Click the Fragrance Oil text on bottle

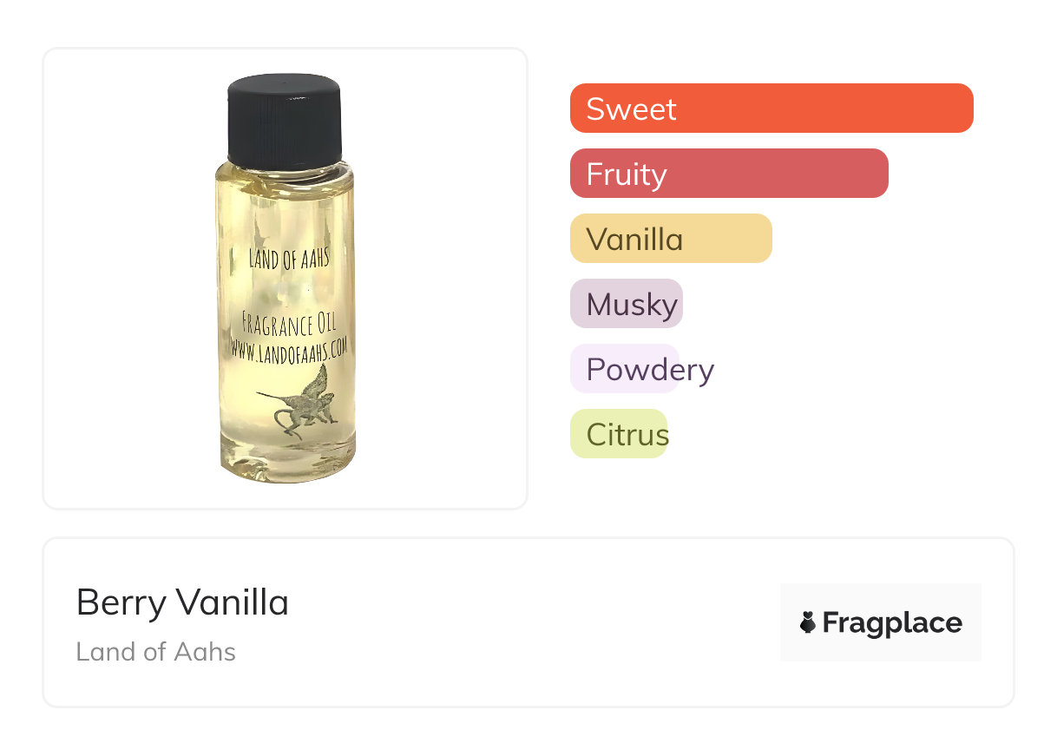pyautogui.click(x=289, y=326)
